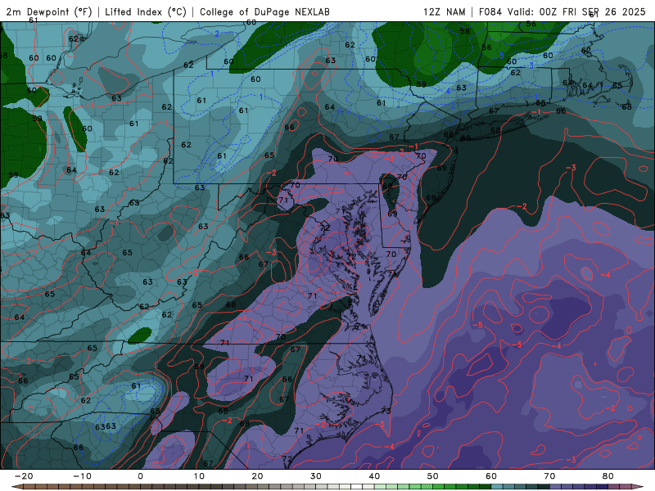Click the "Lifted Index (°C)" title text
Viewport: 655px width, 491px height.
[x=146, y=11]
